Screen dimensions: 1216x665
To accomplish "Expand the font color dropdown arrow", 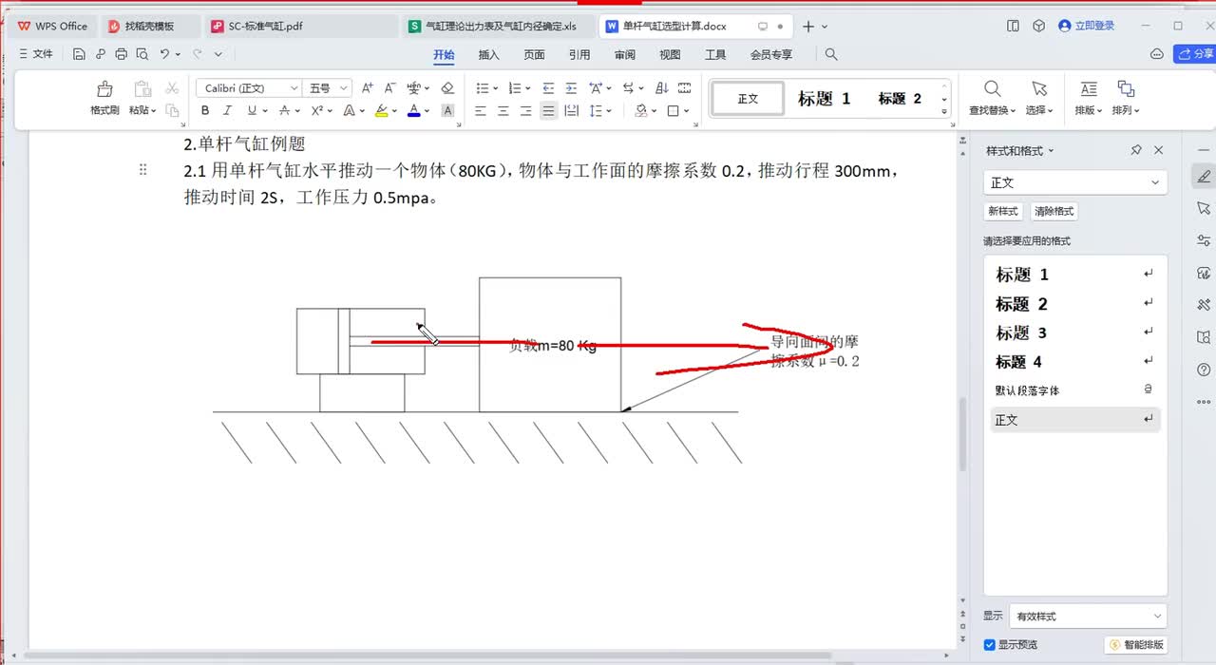I will (x=427, y=111).
